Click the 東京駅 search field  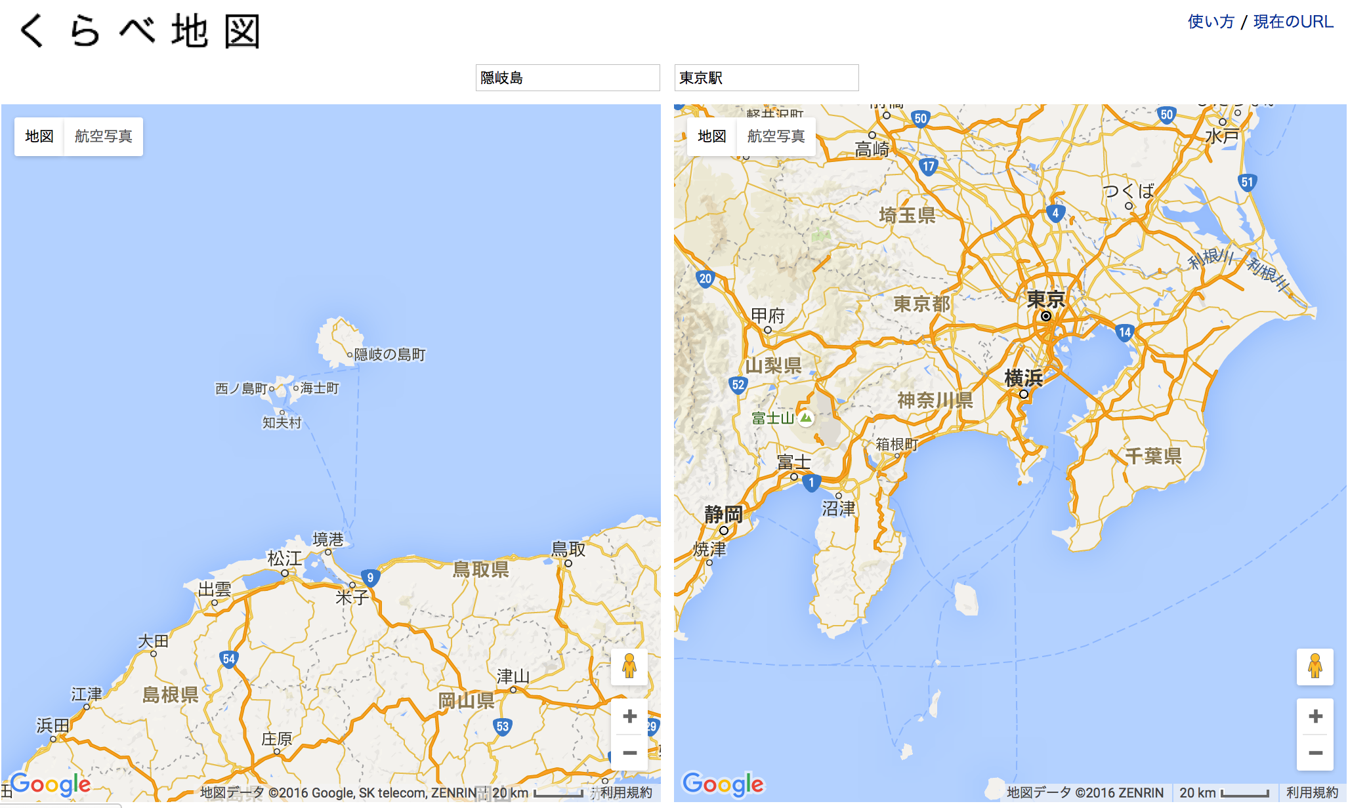point(766,78)
